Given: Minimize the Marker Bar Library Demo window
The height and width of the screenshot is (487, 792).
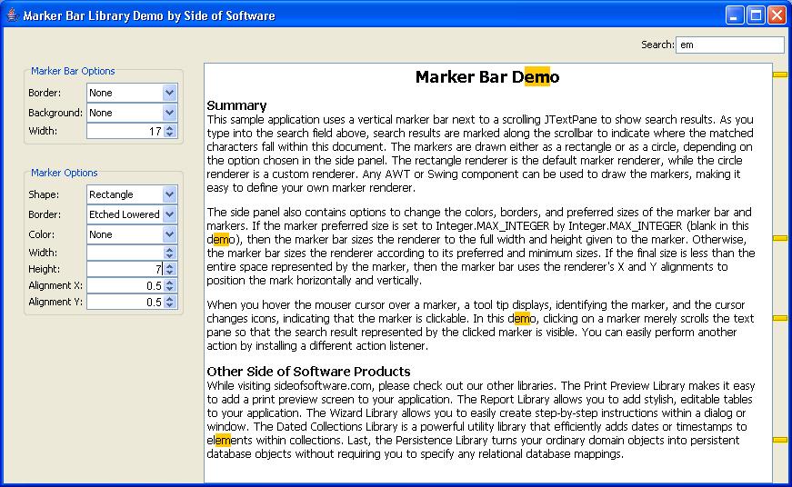Looking at the screenshot, I should [x=735, y=15].
